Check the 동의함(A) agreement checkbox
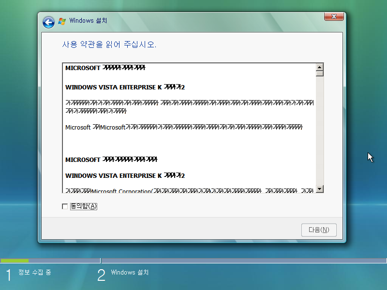This screenshot has width=387, height=290. pyautogui.click(x=65, y=206)
